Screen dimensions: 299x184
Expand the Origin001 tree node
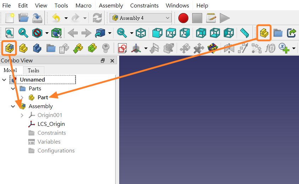(22, 115)
